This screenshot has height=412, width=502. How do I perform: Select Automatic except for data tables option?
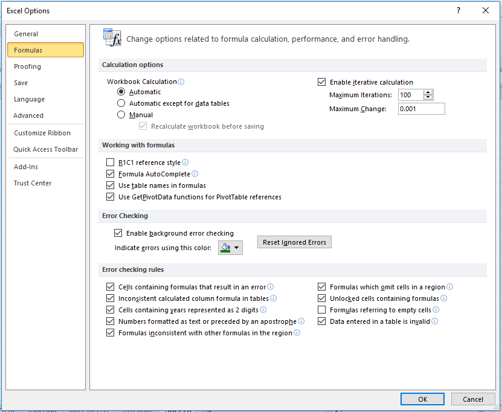pos(121,103)
